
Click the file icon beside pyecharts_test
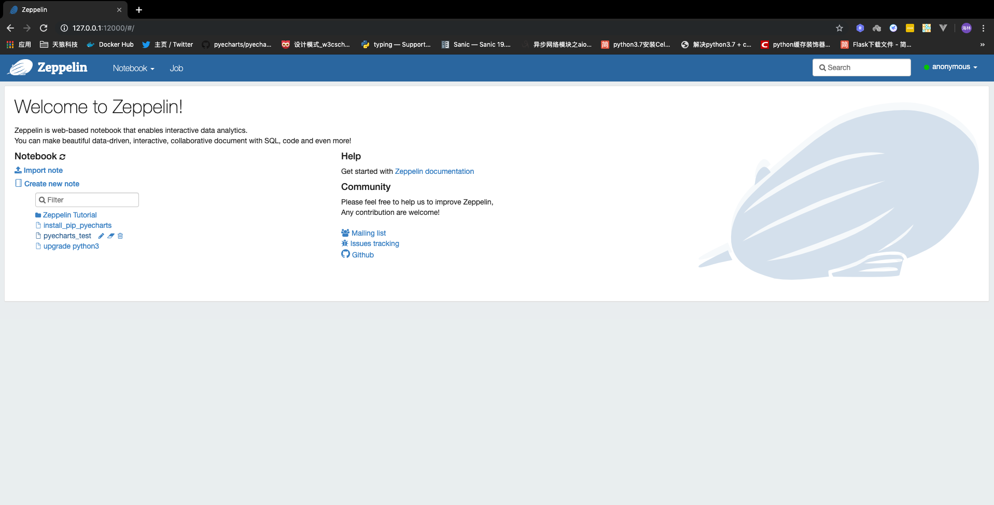click(38, 236)
